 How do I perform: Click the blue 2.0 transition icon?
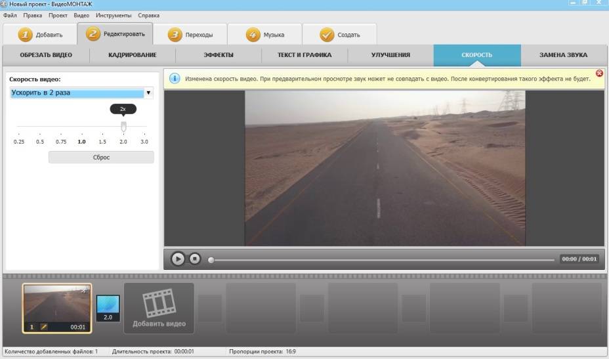108,305
